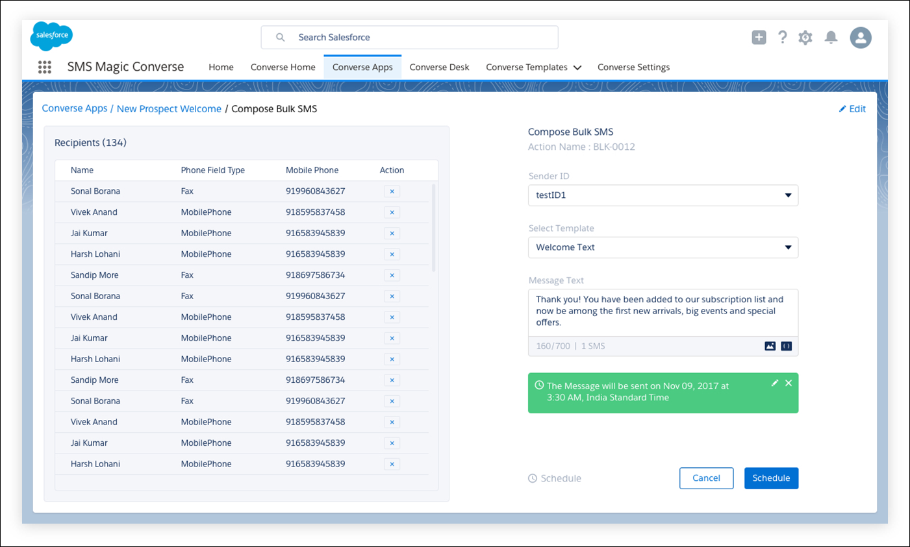Screen dimensions: 910x547
Task: Open the user profile avatar
Action: [861, 38]
